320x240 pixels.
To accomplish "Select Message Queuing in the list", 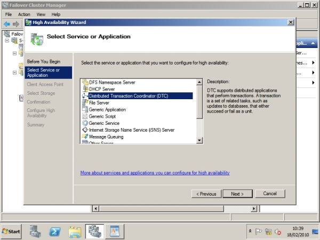I will coord(106,137).
